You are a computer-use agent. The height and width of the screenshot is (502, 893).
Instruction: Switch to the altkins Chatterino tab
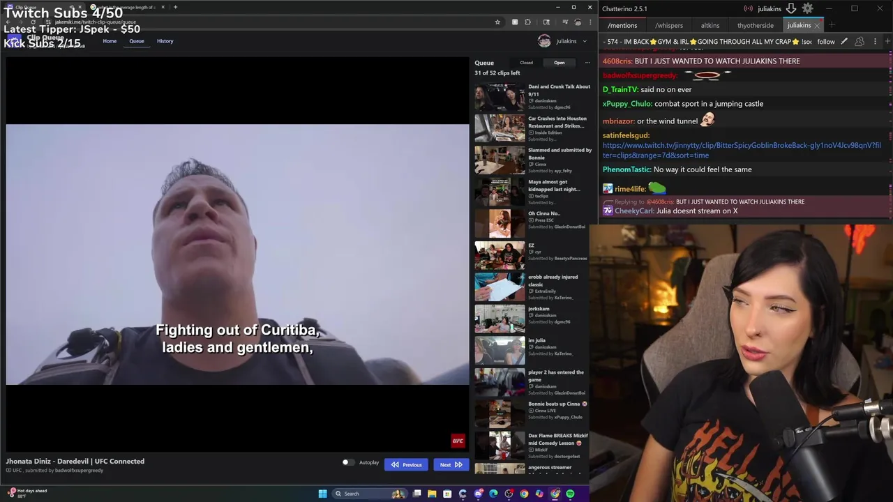pos(710,25)
